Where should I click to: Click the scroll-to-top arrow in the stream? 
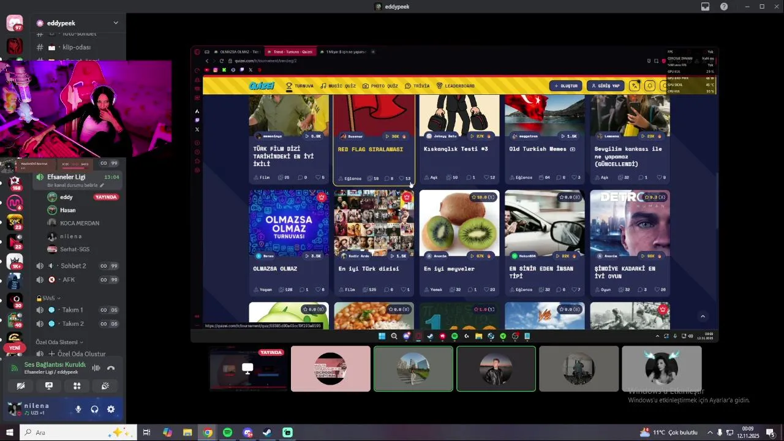(x=703, y=316)
